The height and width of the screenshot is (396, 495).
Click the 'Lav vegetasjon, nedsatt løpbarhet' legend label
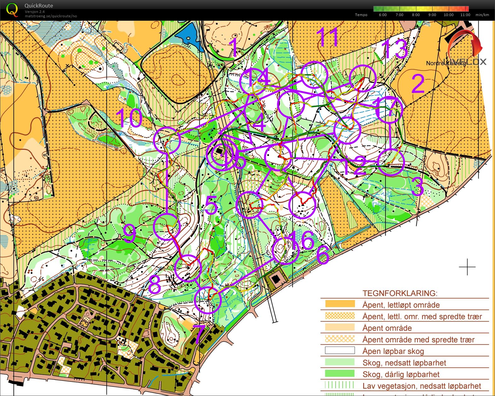422,386
